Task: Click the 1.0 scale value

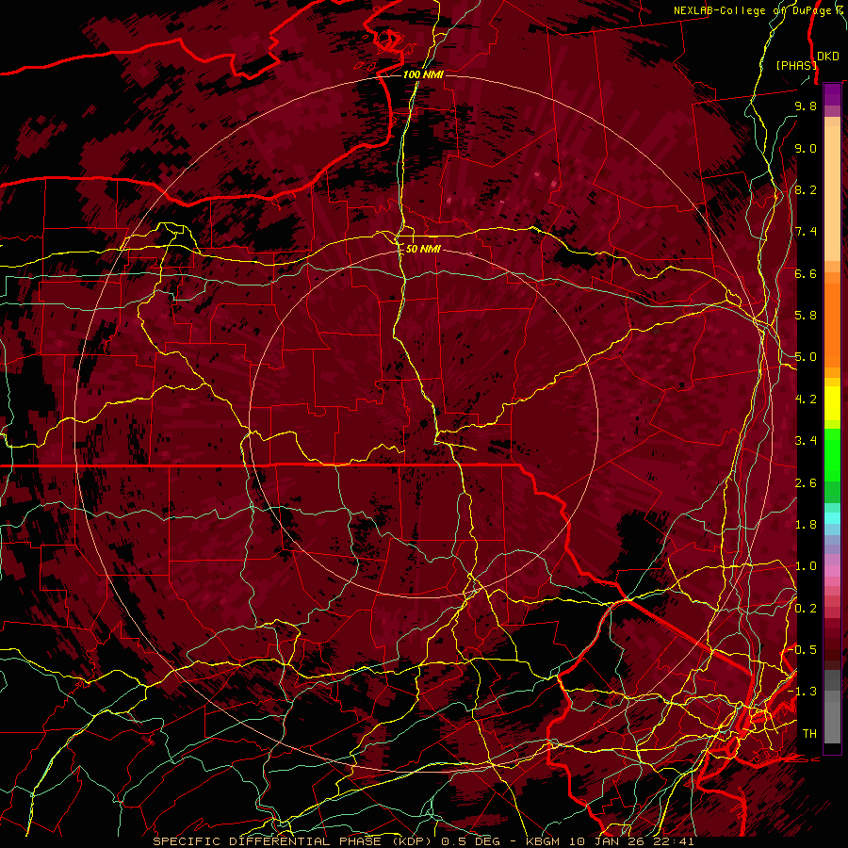Action: (x=806, y=566)
